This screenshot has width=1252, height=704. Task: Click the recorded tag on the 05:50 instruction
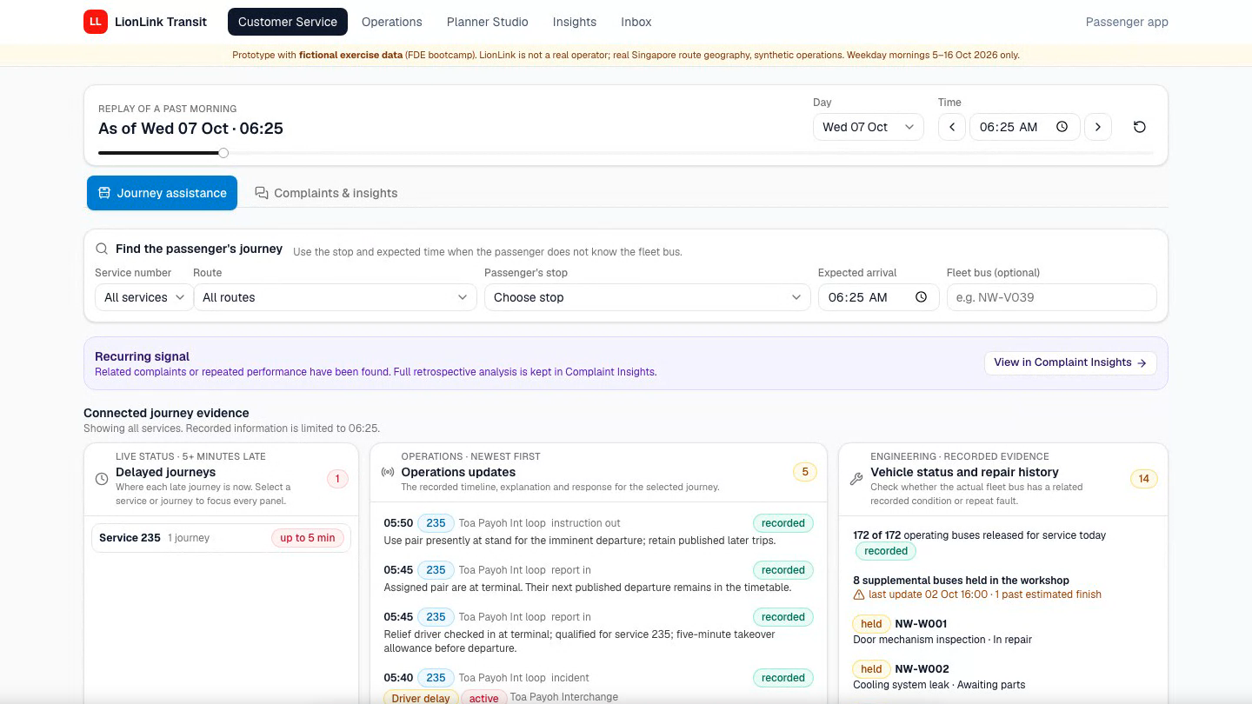coord(783,523)
